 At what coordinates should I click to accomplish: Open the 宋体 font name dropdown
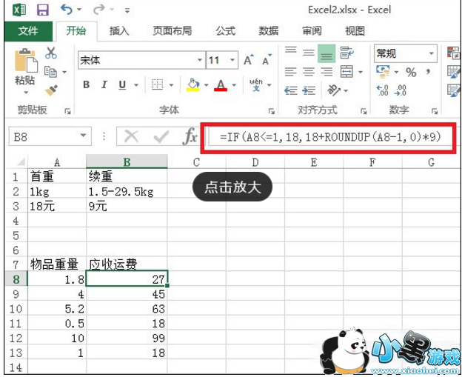coord(199,60)
